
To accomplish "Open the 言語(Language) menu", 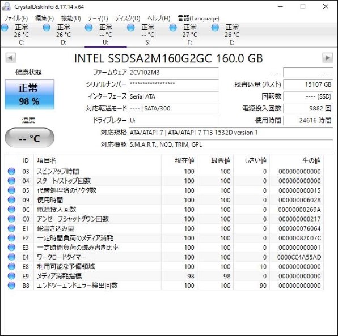I will point(198,18).
